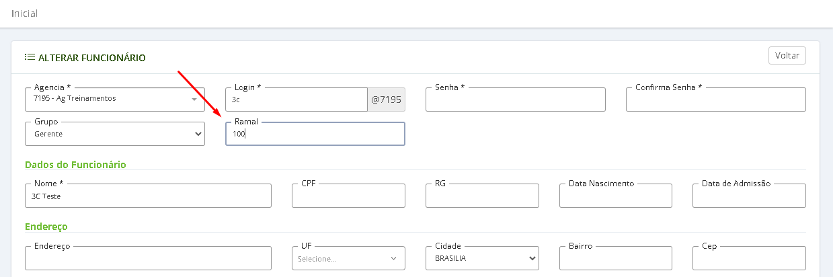Focus the CPF input box
833x277 pixels.
pos(348,196)
